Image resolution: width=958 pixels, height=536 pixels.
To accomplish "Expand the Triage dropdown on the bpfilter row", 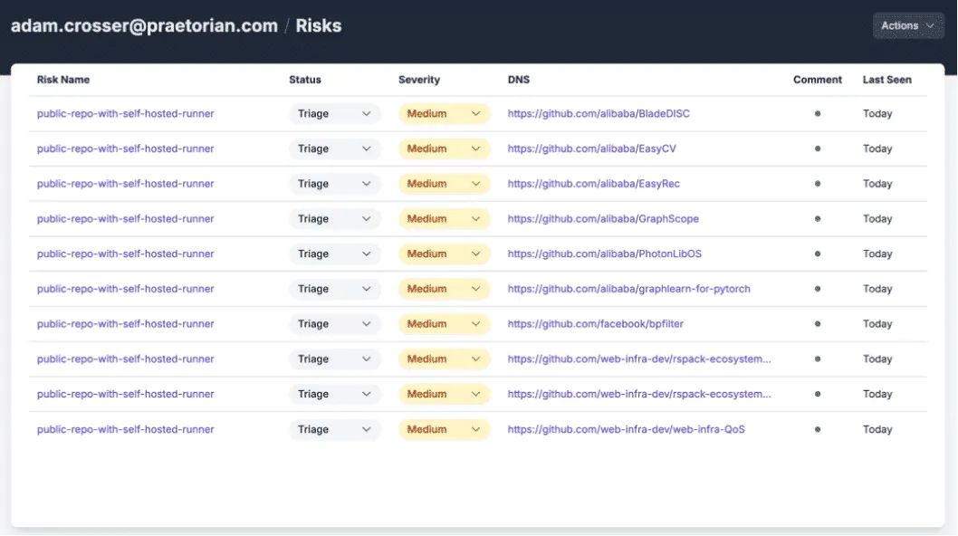I will click(x=335, y=323).
